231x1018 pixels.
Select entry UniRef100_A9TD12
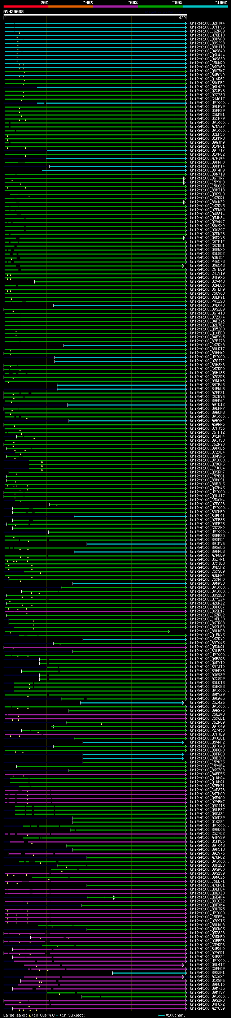[x=207, y=405]
